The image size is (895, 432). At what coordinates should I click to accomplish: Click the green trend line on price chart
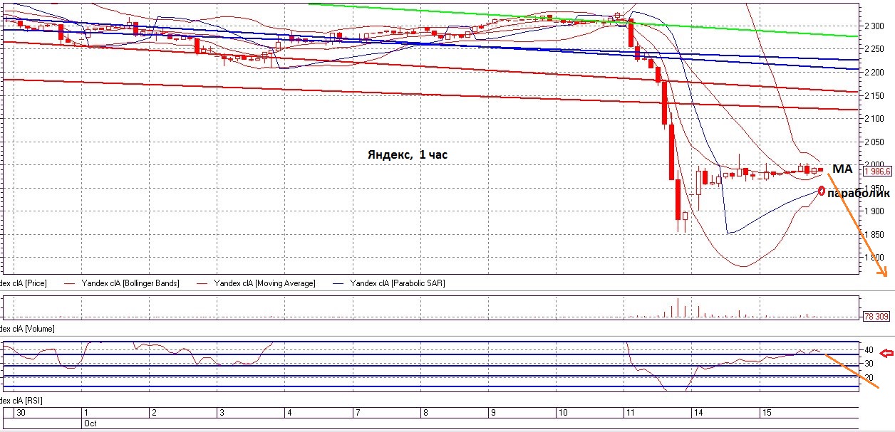[583, 20]
